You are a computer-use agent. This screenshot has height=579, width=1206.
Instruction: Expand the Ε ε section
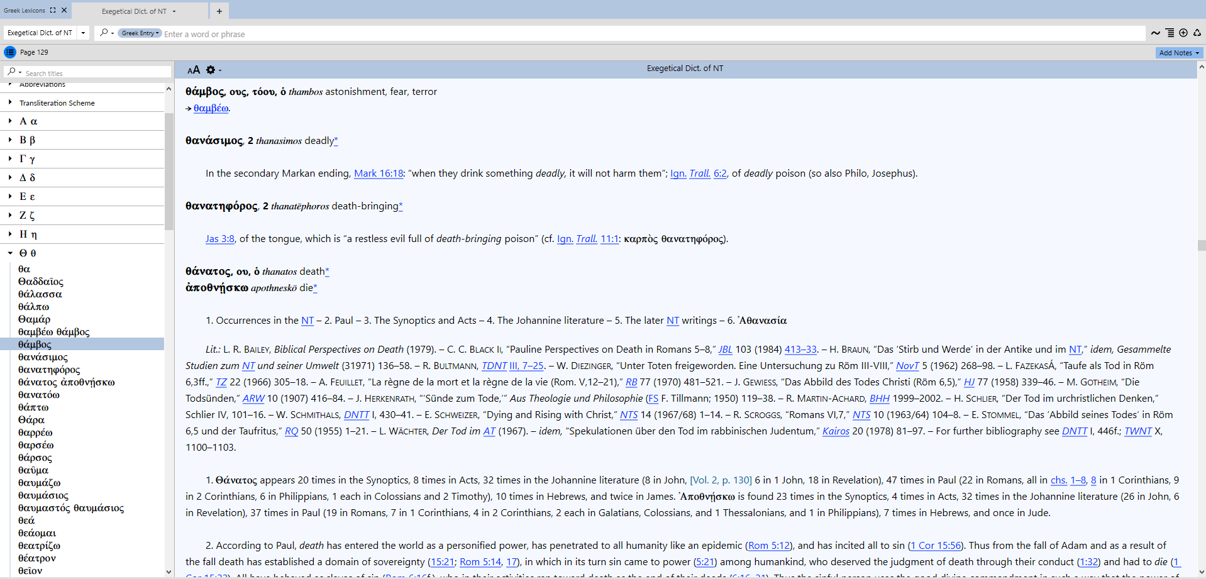(10, 196)
